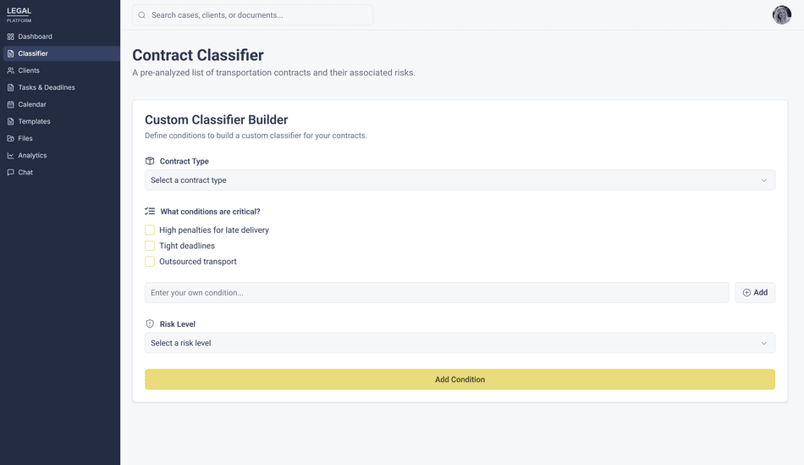Tick the Outsourced transport checkbox
The height and width of the screenshot is (465, 804).
click(150, 262)
